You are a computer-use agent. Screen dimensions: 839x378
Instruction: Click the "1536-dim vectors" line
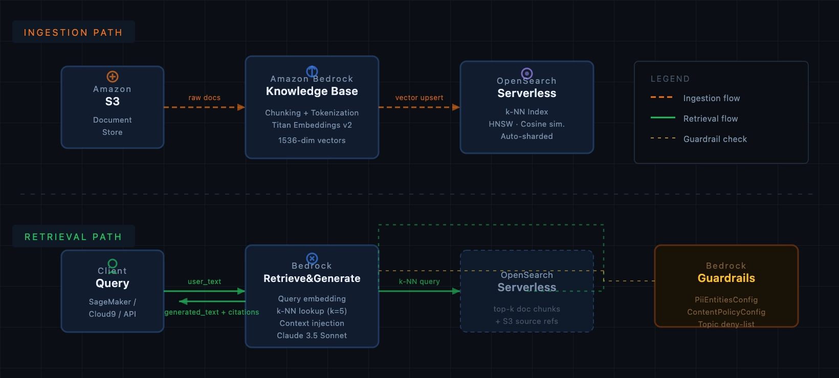(x=312, y=140)
